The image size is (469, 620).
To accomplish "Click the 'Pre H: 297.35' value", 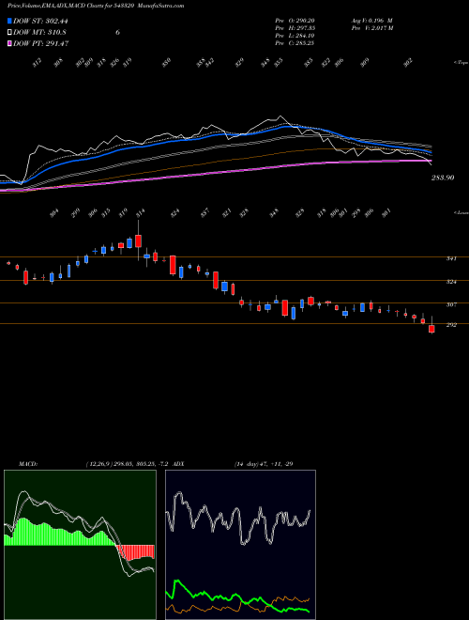I will point(295,28).
